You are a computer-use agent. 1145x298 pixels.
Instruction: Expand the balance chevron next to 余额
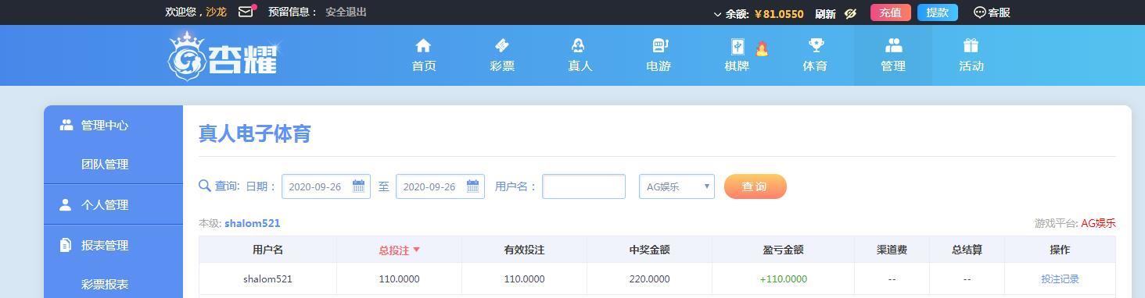(x=717, y=14)
